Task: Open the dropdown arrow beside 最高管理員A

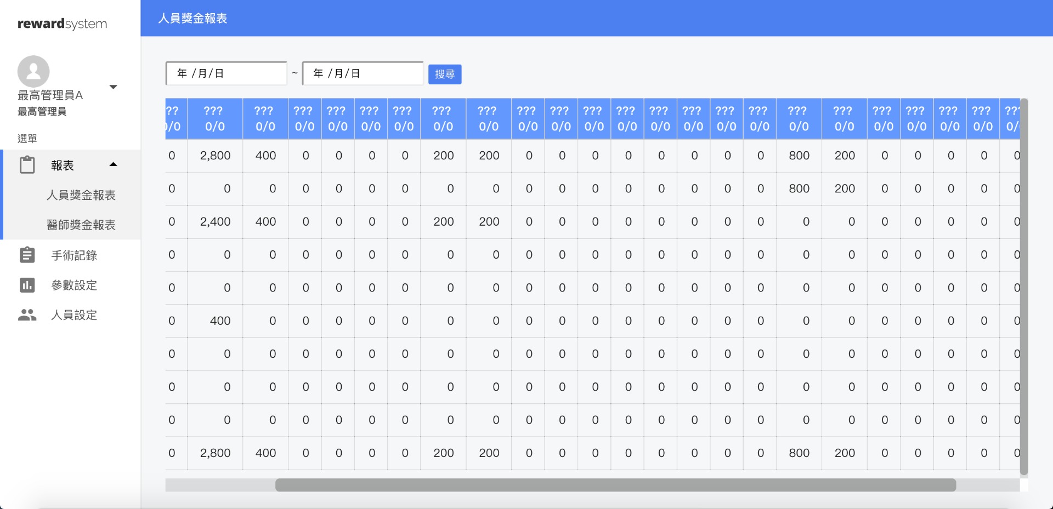Action: 114,87
